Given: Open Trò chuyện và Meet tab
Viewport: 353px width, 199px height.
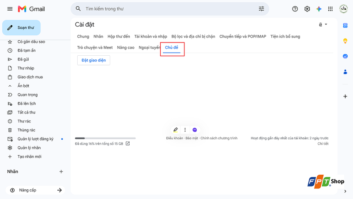Looking at the screenshot, I should (95, 47).
